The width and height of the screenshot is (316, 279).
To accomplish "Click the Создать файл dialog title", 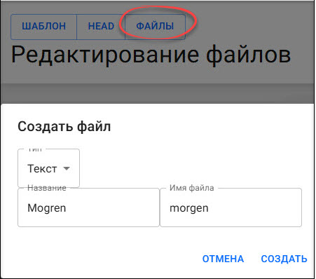I will tap(64, 127).
